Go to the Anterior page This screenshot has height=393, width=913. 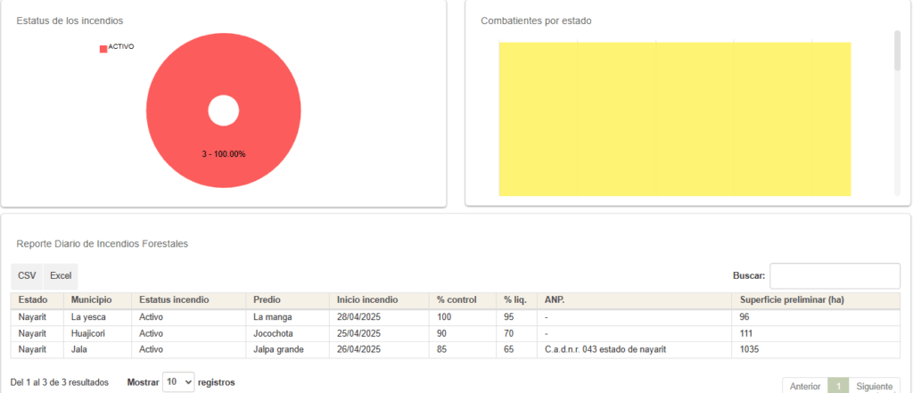click(x=805, y=387)
